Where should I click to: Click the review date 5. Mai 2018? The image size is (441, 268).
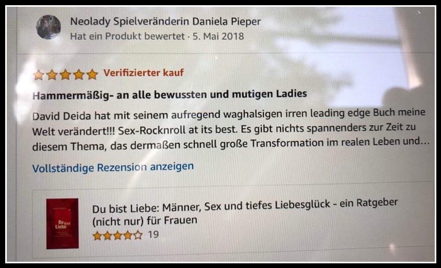(x=218, y=36)
